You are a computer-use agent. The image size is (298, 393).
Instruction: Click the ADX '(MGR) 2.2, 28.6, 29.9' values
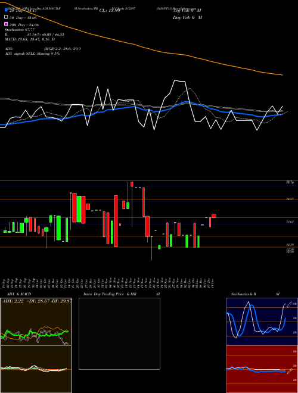pos(62,49)
